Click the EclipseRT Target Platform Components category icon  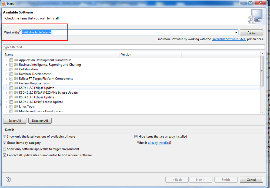tap(16, 78)
